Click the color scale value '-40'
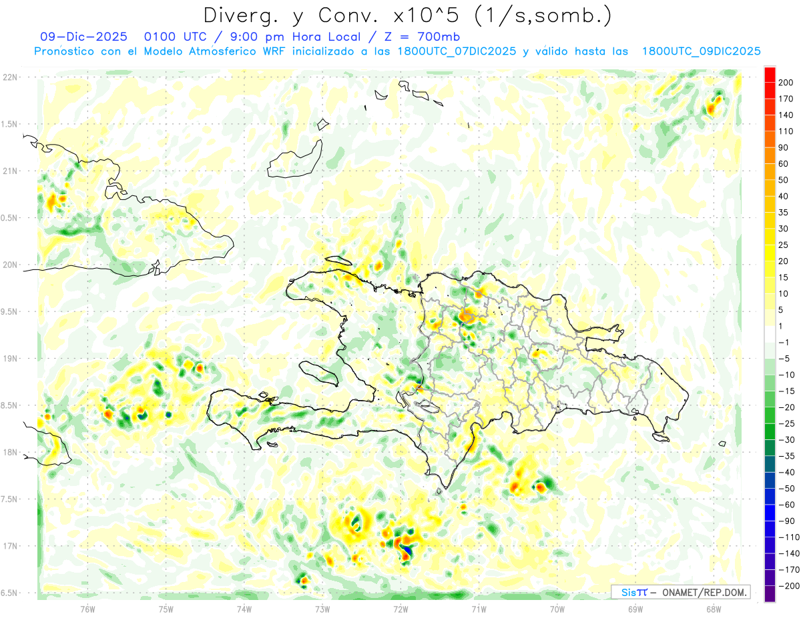This screenshot has height=618, width=801. [x=786, y=472]
